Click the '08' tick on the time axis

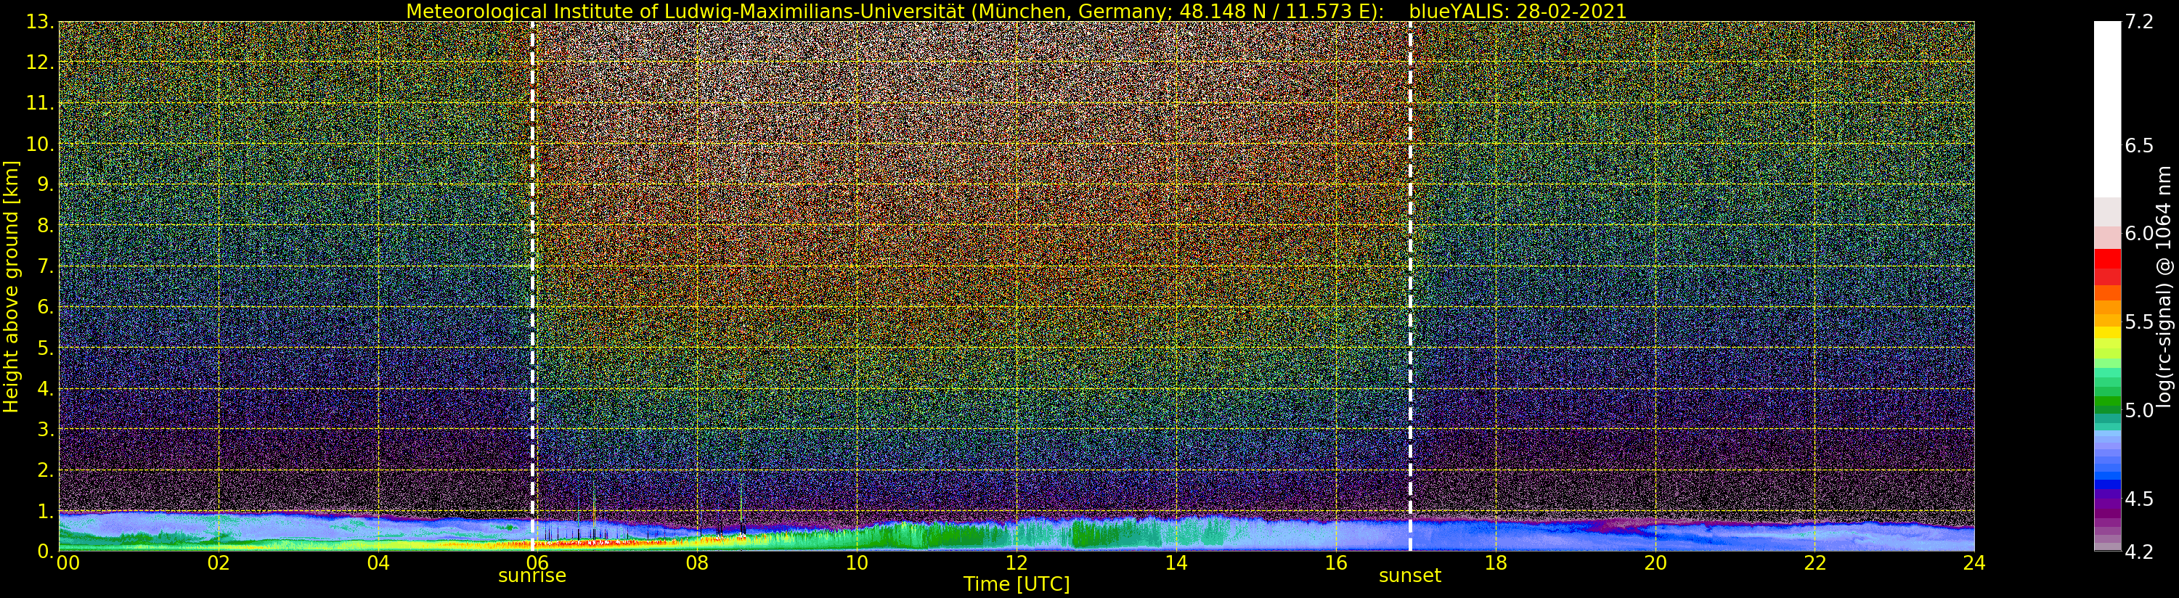click(x=697, y=563)
